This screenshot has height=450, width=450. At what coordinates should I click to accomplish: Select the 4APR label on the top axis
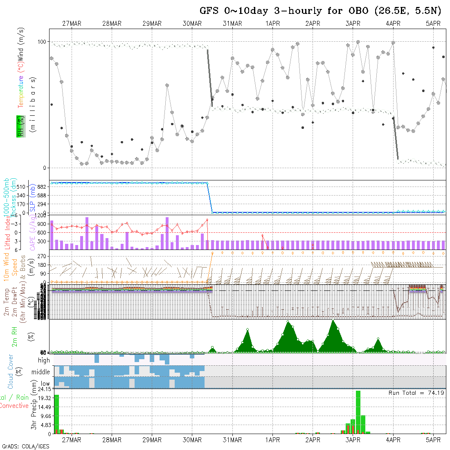pyautogui.click(x=393, y=24)
